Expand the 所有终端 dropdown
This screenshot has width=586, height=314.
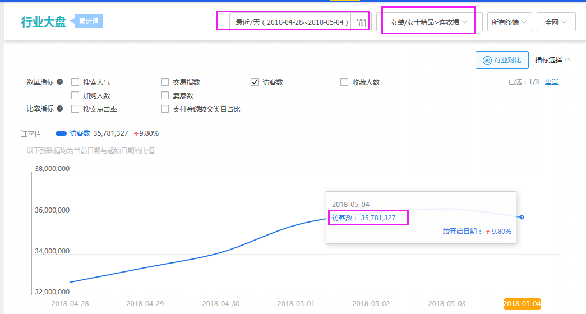pyautogui.click(x=509, y=22)
